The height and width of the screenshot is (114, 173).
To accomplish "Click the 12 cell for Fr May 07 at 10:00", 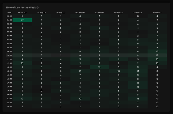I will (x=157, y=55).
